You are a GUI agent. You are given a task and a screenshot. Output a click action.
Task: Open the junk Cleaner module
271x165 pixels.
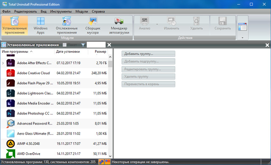tap(93, 25)
